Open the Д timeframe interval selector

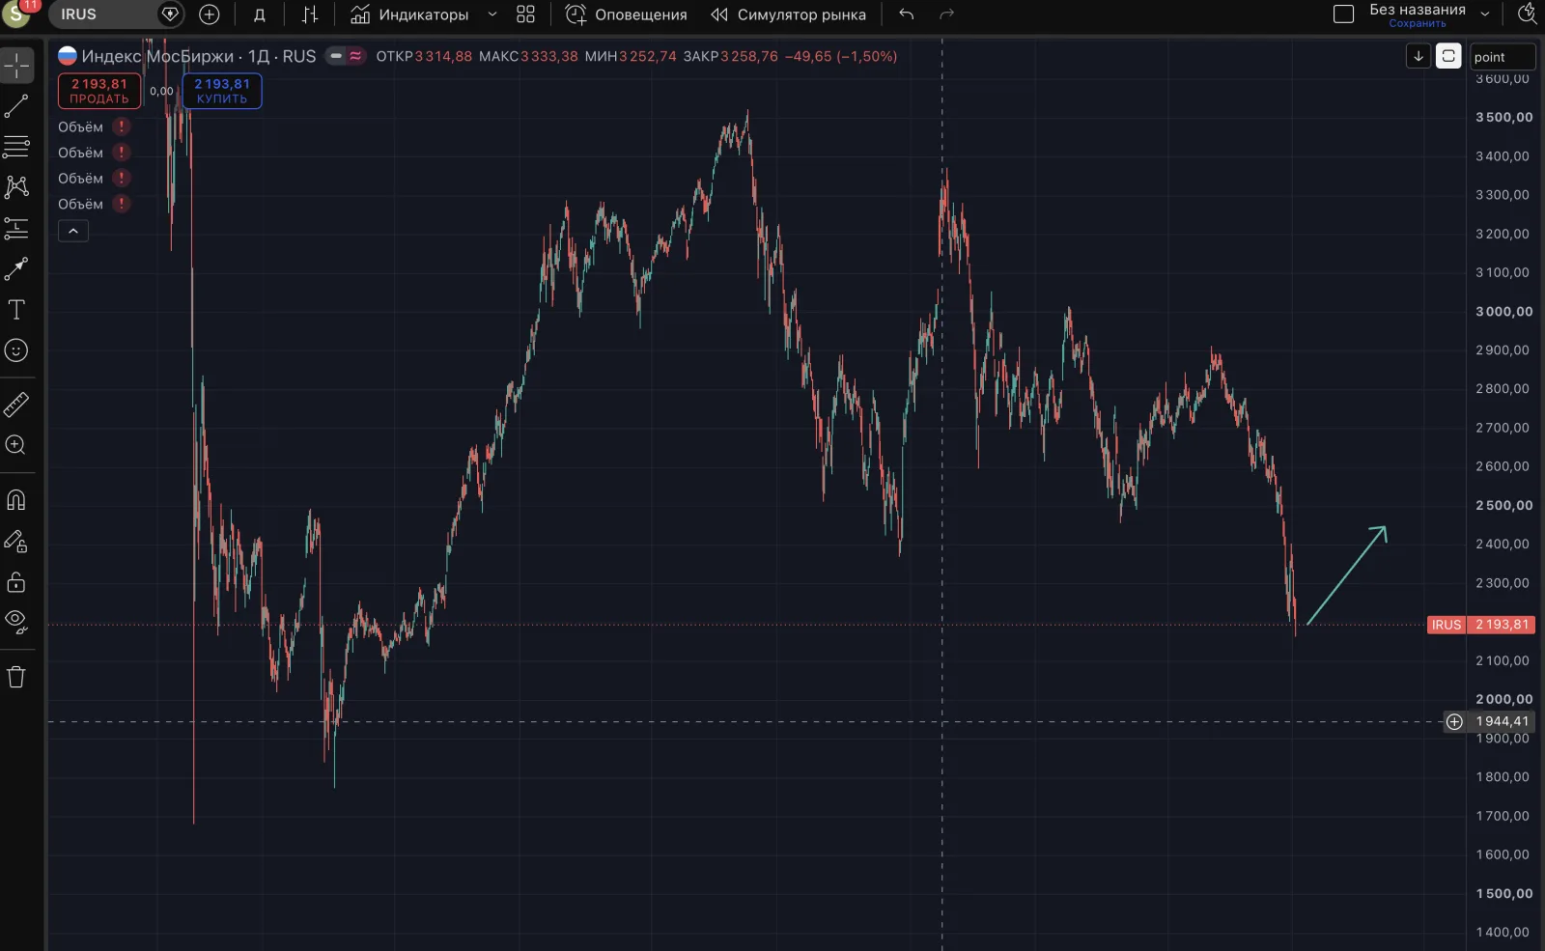[260, 14]
